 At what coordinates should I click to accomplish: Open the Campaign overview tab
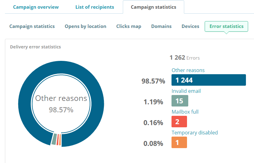[x=36, y=7]
